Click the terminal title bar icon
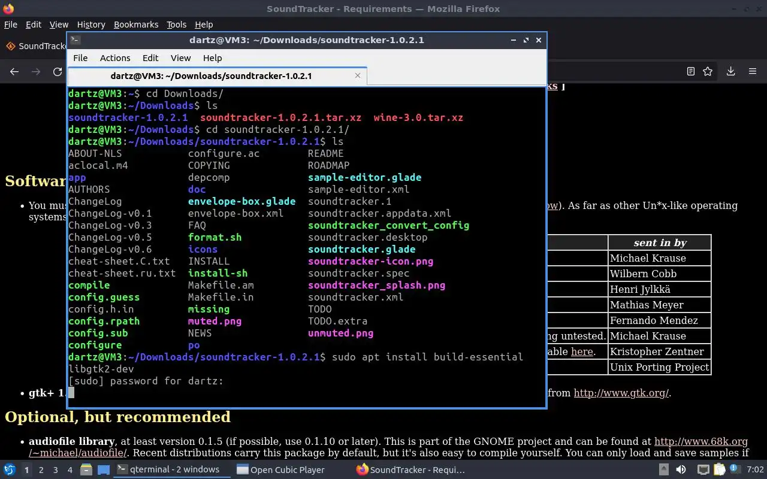 click(75, 40)
